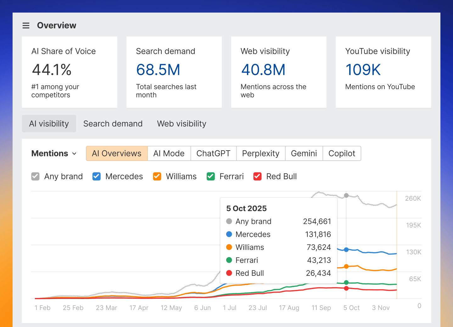The width and height of the screenshot is (453, 327).
Task: View Gemini mentions
Action: [x=304, y=153]
